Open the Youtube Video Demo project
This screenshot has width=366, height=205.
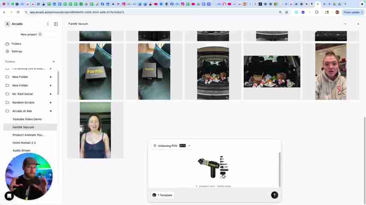[x=27, y=119]
